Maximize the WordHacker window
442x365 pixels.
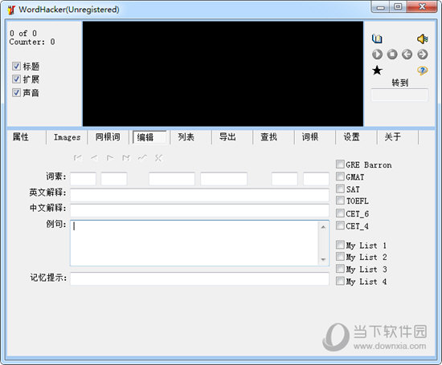pyautogui.click(x=398, y=7)
